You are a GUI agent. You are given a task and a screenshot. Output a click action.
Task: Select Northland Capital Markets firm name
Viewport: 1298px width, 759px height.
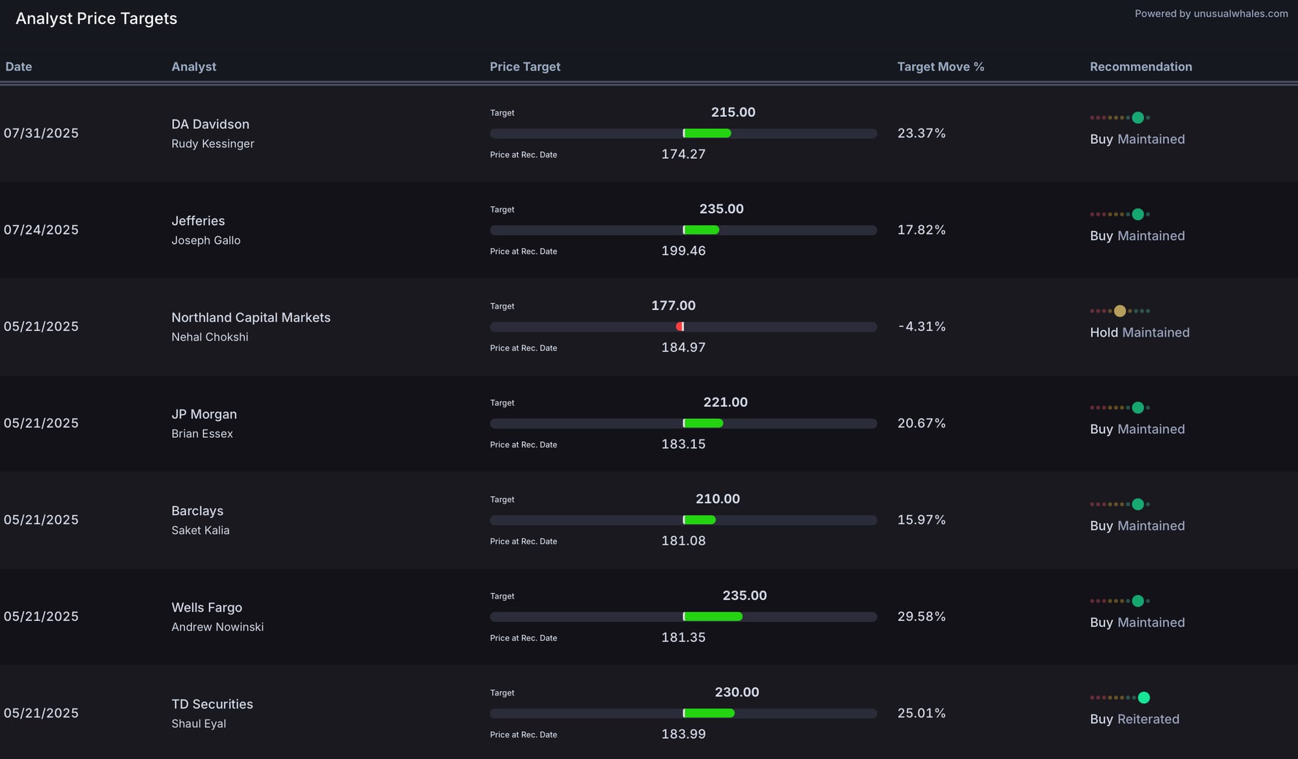(251, 317)
